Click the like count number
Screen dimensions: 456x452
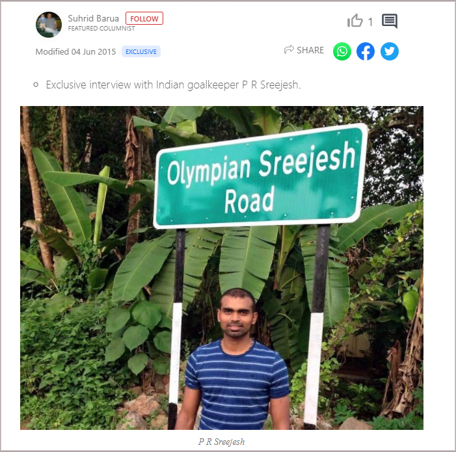click(x=370, y=22)
